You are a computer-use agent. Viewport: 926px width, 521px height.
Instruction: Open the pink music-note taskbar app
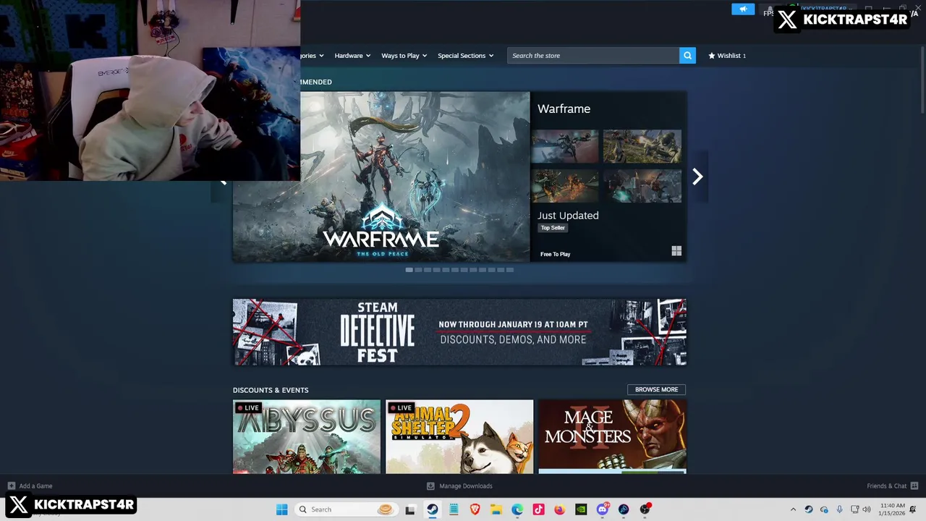(538, 509)
